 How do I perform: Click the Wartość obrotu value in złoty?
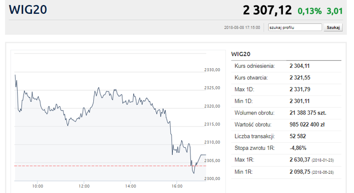click(308, 124)
